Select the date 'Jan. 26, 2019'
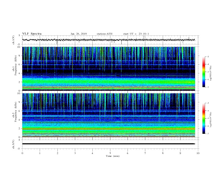 pyautogui.click(x=79, y=34)
